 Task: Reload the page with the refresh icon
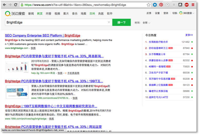16,5
